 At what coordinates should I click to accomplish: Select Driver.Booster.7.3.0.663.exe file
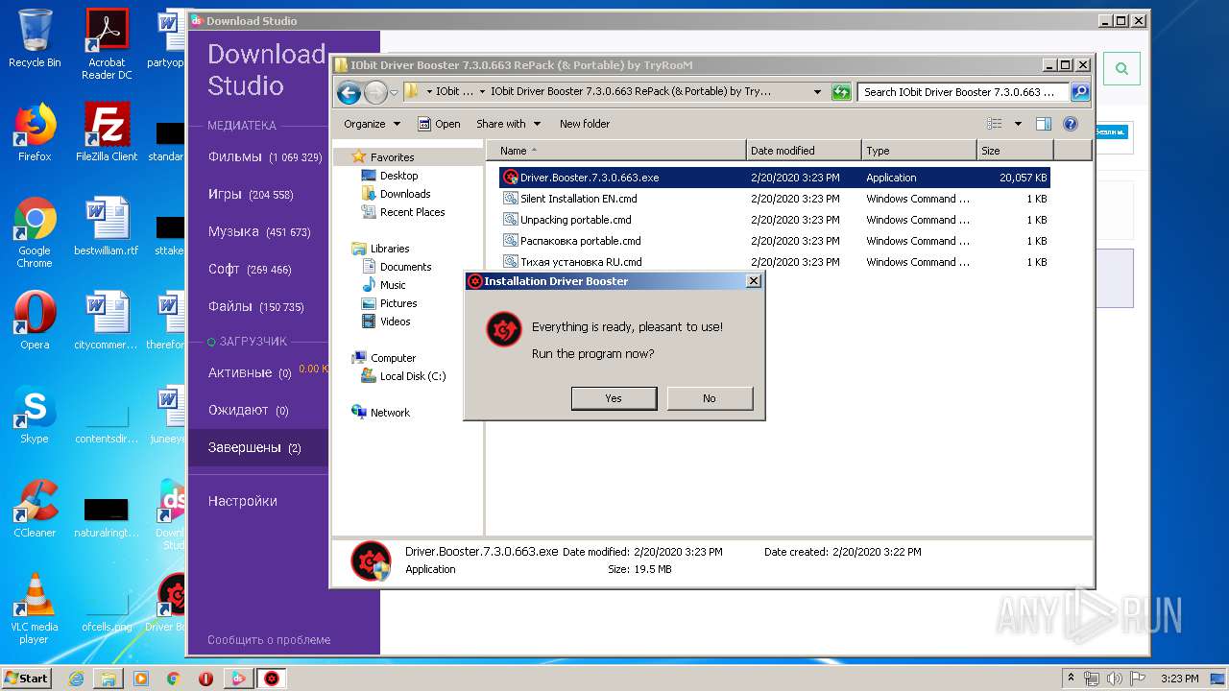[774, 178]
